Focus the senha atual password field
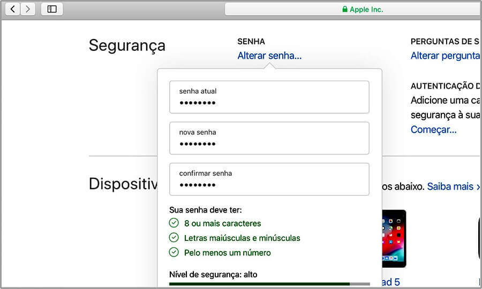 tap(269, 97)
